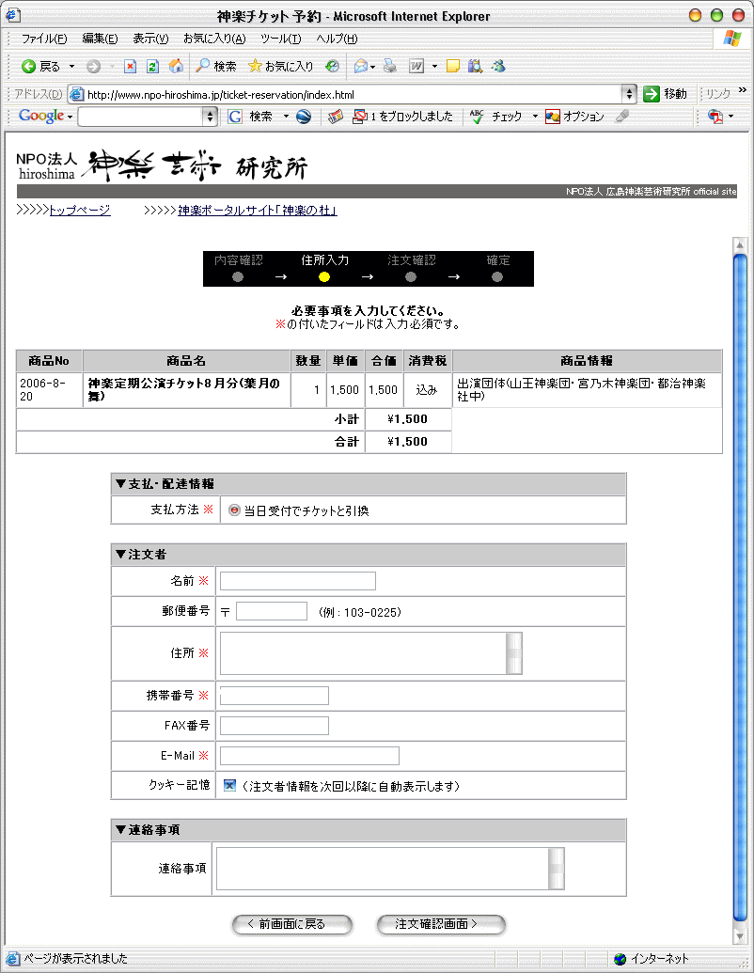This screenshot has width=754, height=973.
Task: Click the Google toolbar search input box
Action: click(x=140, y=116)
